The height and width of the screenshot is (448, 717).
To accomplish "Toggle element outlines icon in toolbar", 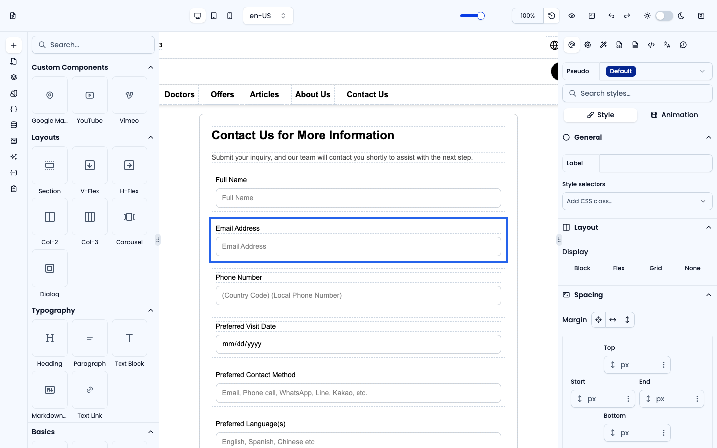I will 592,16.
